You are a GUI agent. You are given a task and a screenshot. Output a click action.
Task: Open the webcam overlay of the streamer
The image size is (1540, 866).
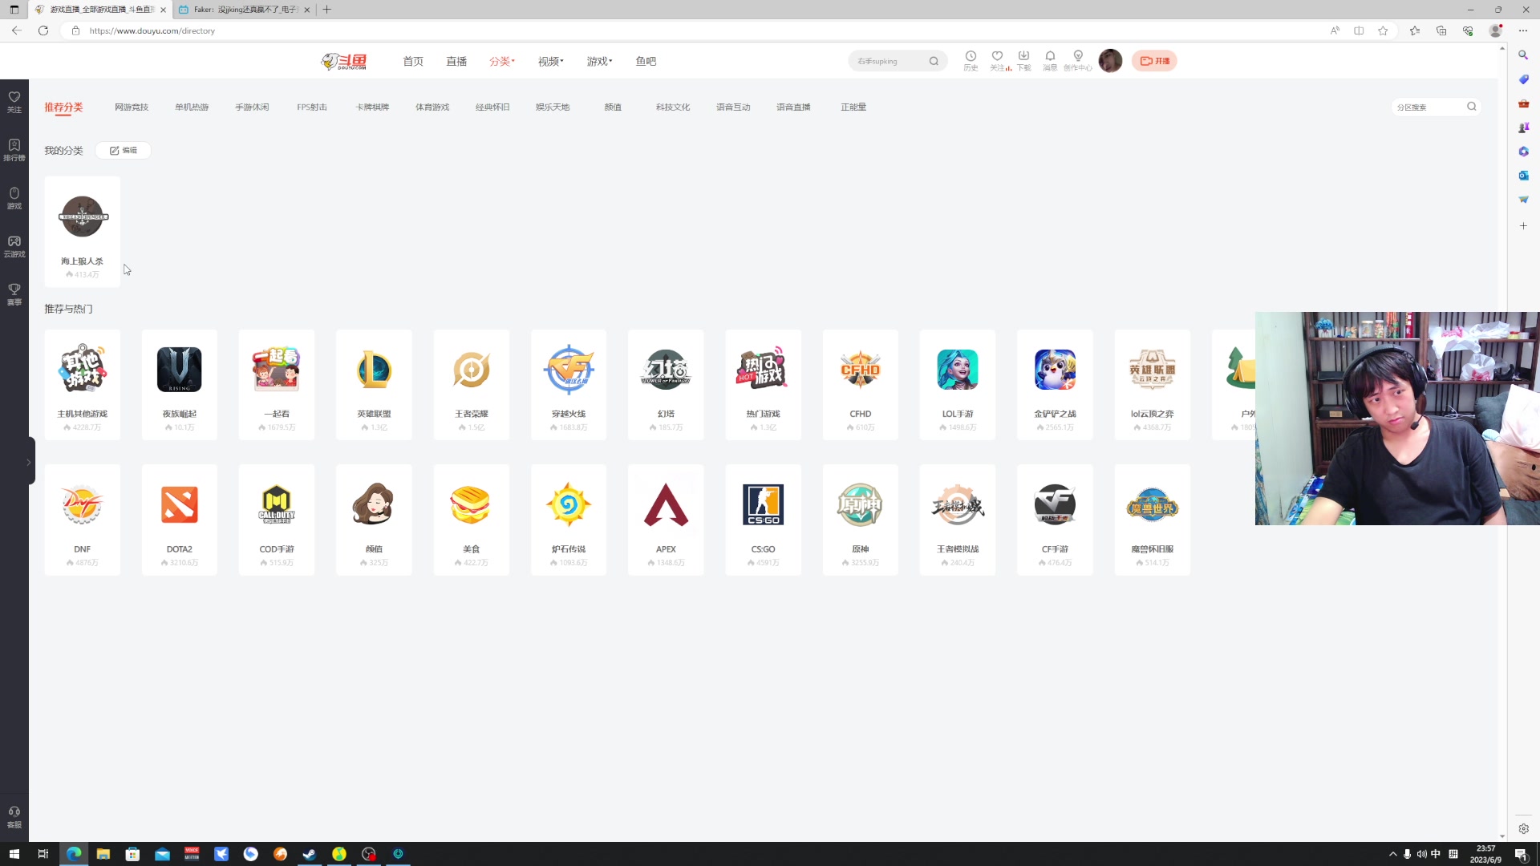pos(1397,419)
